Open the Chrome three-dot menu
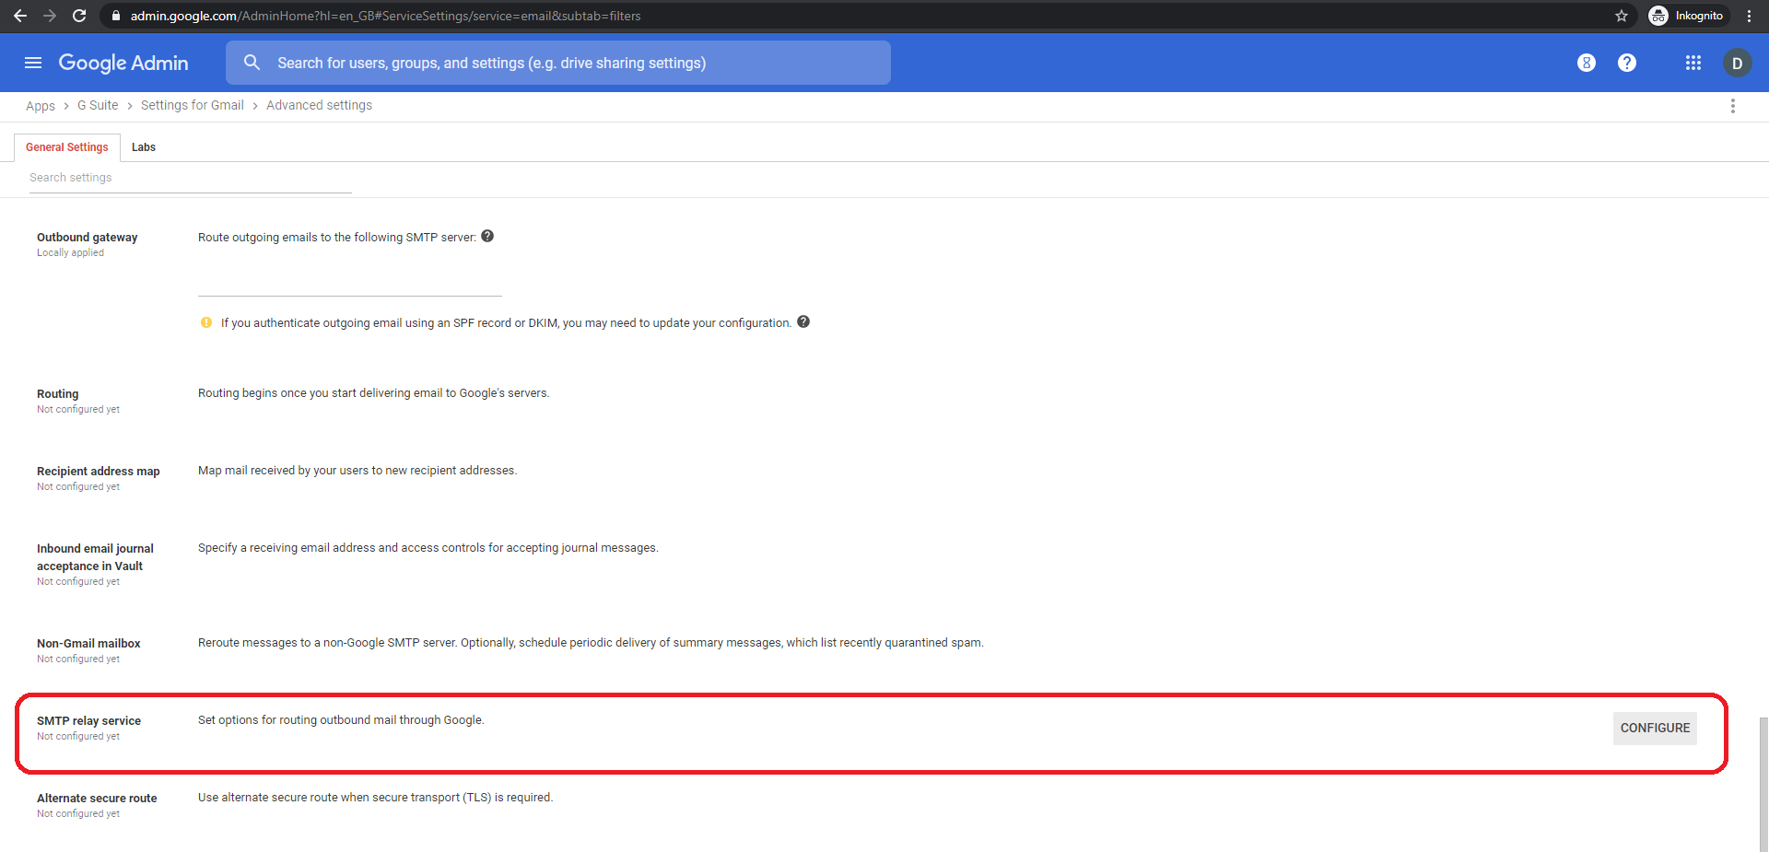 1749,16
